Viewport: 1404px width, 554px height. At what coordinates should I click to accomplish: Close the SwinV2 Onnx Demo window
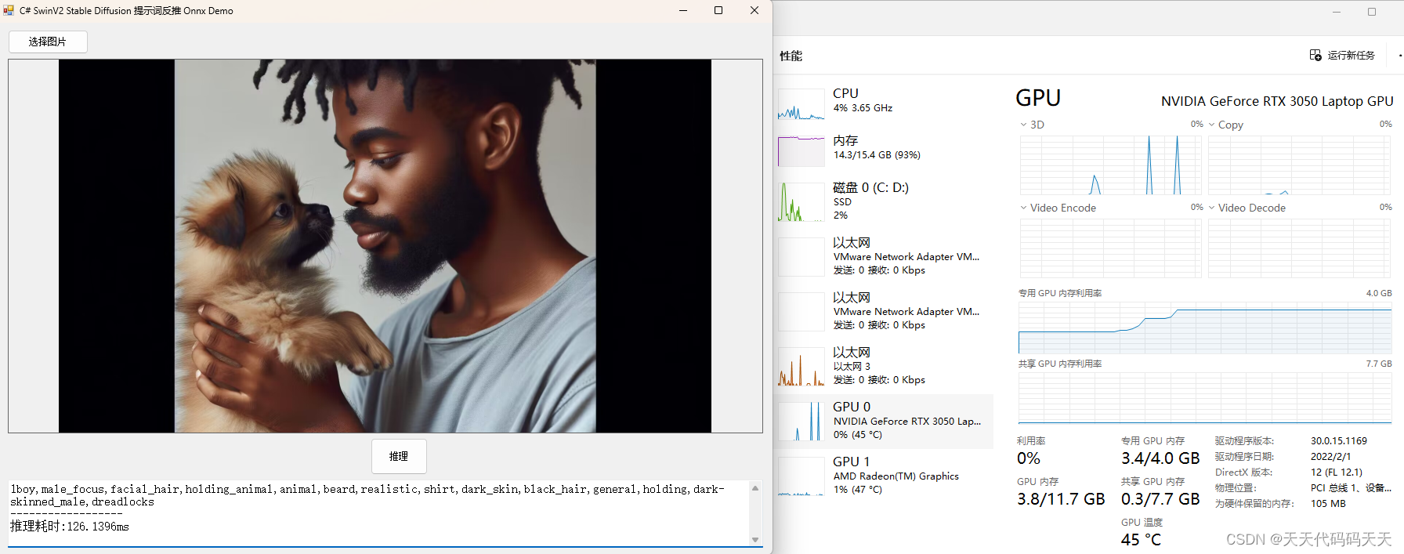point(754,10)
